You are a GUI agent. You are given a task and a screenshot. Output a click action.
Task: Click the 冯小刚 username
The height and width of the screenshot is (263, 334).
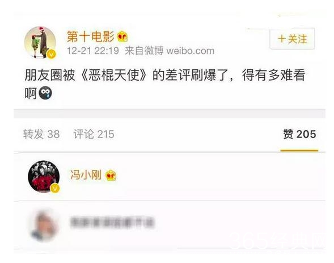tap(86, 175)
